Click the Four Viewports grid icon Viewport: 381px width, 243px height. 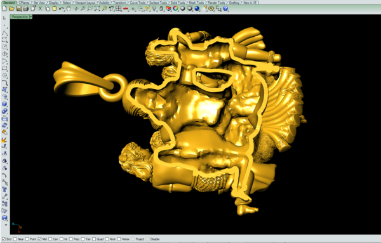coord(118,9)
